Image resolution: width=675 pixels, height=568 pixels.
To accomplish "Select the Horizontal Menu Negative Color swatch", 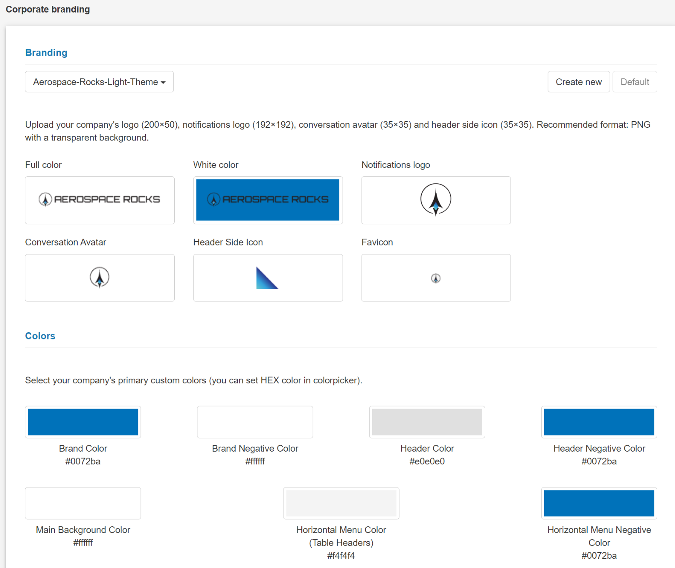I will click(599, 503).
